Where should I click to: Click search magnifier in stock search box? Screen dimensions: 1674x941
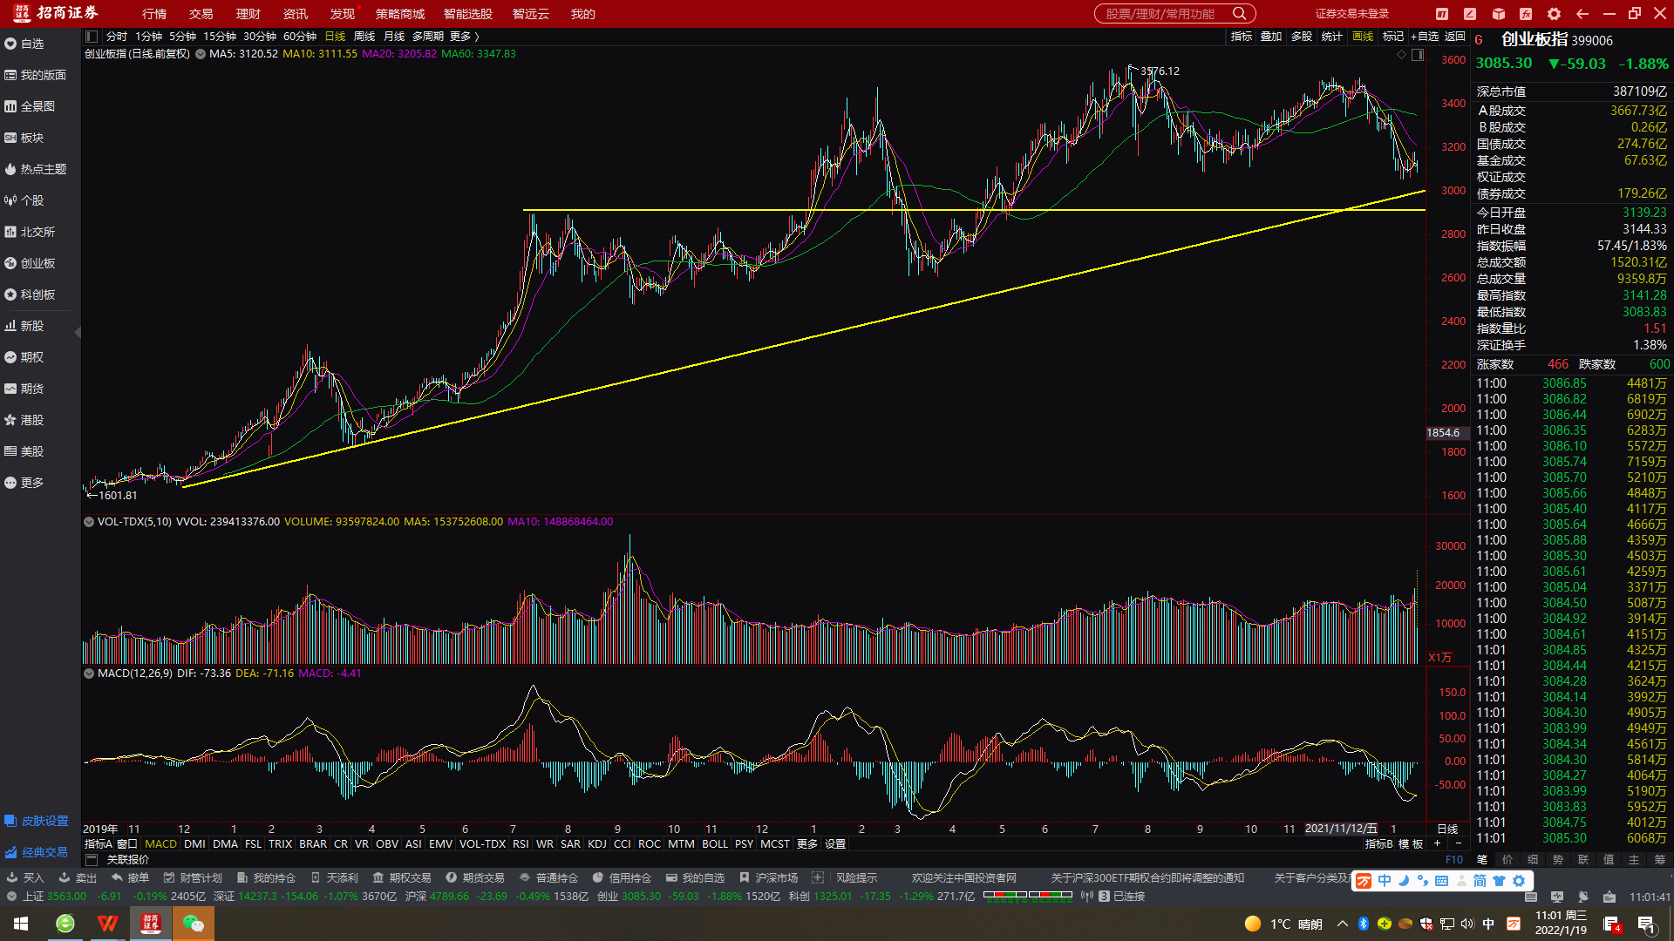1239,14
